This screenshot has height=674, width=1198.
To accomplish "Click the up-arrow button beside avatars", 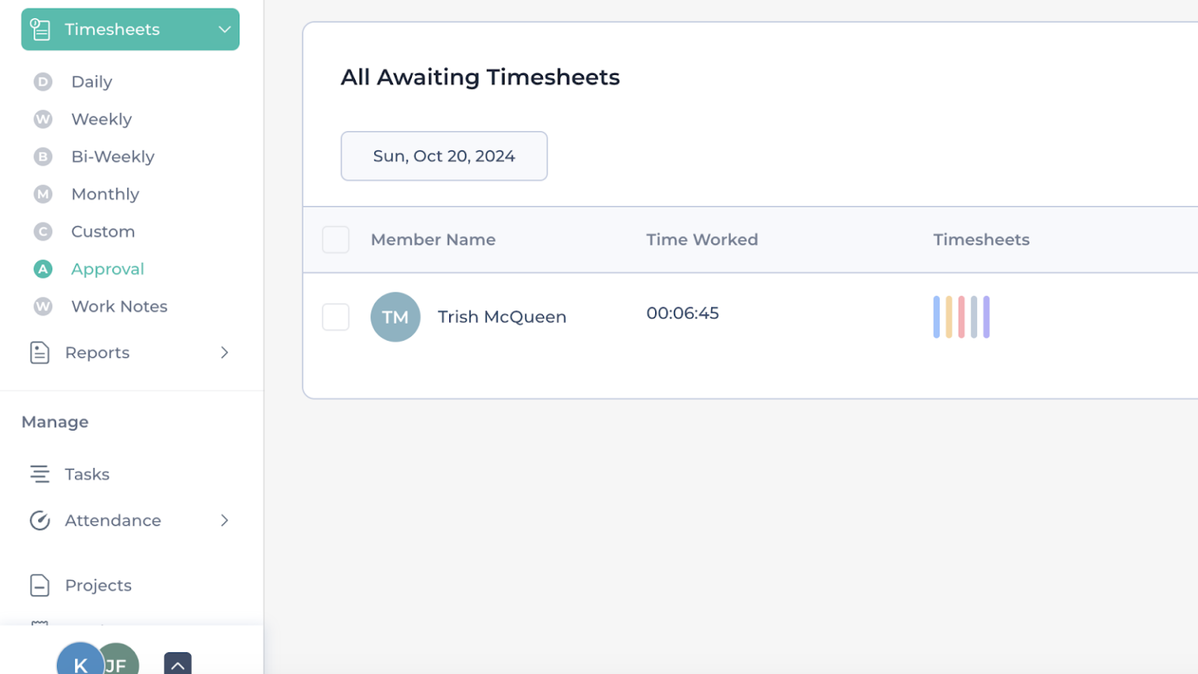I will point(178,664).
